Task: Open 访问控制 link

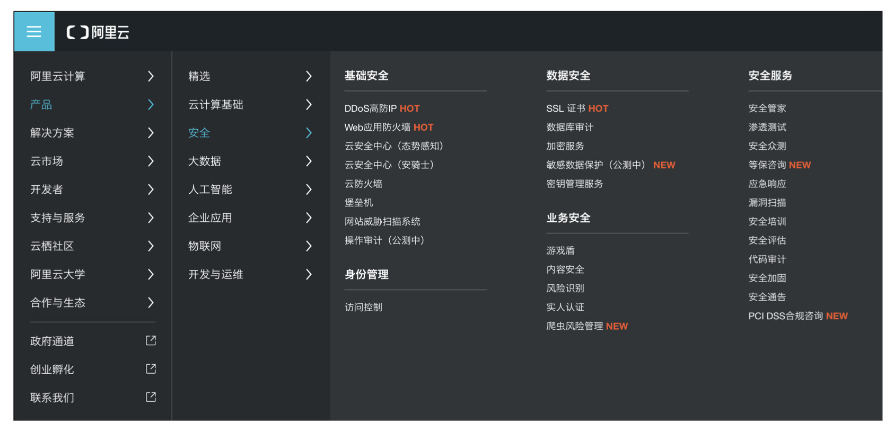Action: (363, 307)
